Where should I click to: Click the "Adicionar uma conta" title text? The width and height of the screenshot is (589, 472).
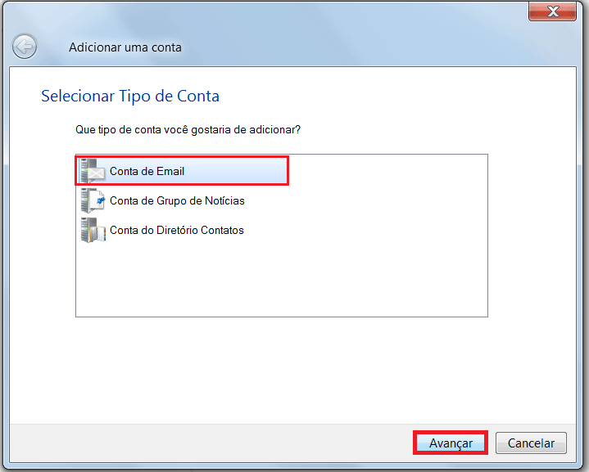coord(125,47)
